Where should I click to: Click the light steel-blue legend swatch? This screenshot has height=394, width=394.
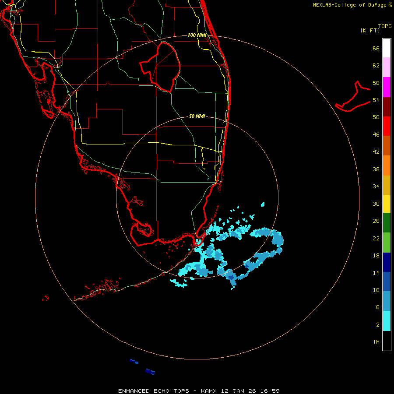point(387,301)
